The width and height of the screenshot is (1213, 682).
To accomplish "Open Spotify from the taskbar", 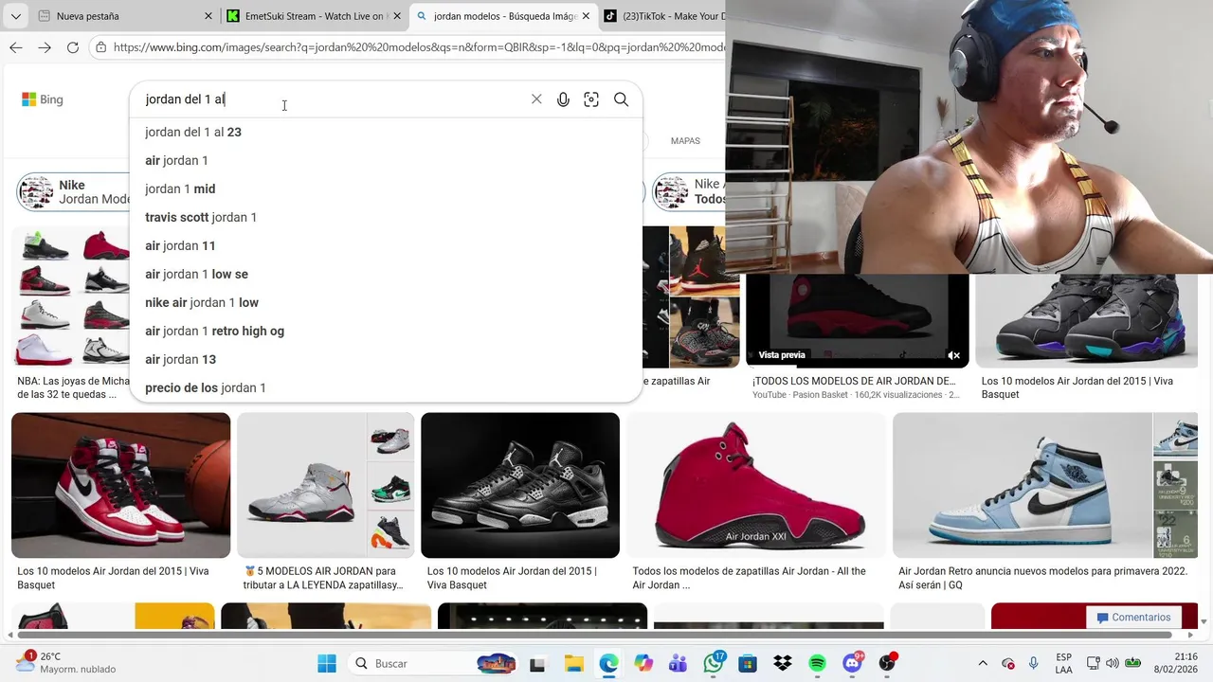I will (818, 664).
